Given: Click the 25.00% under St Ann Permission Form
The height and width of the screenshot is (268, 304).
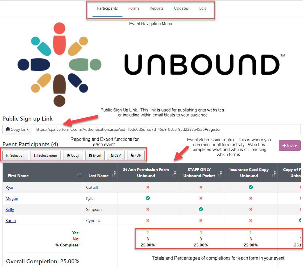Looking at the screenshot, I should pos(148,245).
